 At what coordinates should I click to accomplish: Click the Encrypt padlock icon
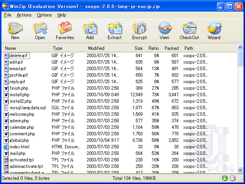(139, 28)
